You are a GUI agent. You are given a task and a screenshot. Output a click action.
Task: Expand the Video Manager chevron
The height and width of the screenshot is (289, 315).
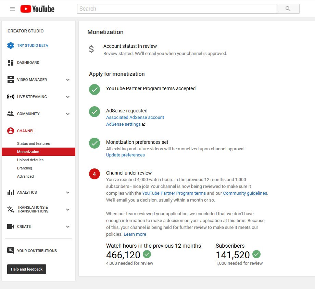point(68,80)
